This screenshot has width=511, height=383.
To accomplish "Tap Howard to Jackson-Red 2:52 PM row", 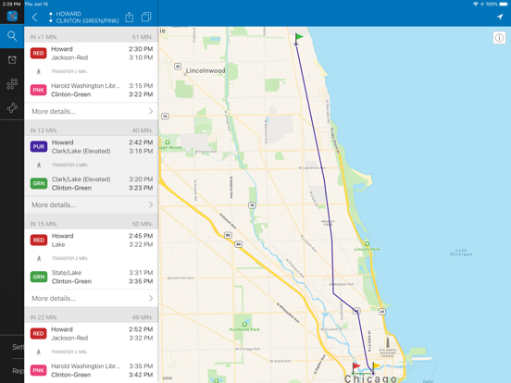I will [92, 333].
